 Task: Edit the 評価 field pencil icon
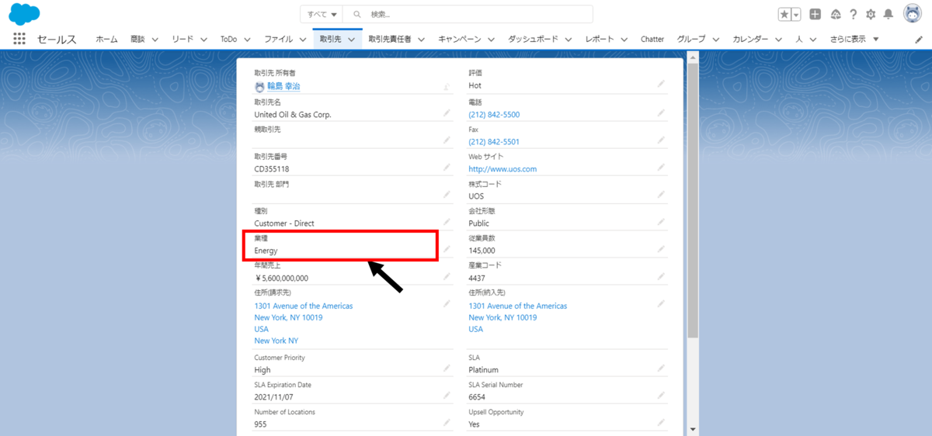point(661,84)
